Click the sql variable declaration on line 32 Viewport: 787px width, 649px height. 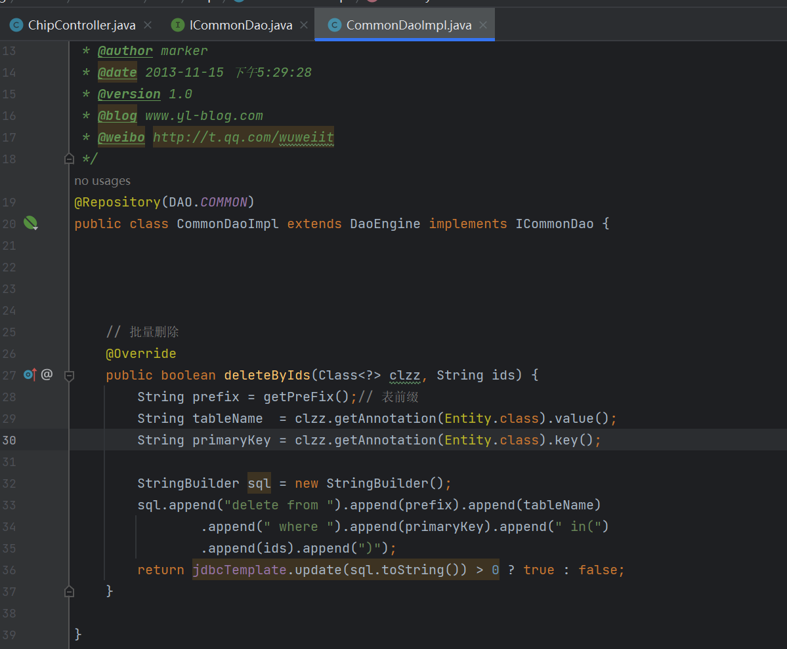pos(259,484)
